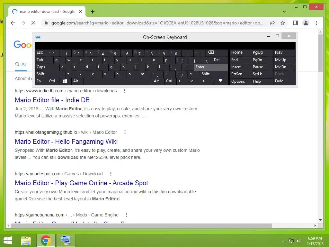Select the All search results tab
Screen dimensions: 329x247
click(x=21, y=64)
